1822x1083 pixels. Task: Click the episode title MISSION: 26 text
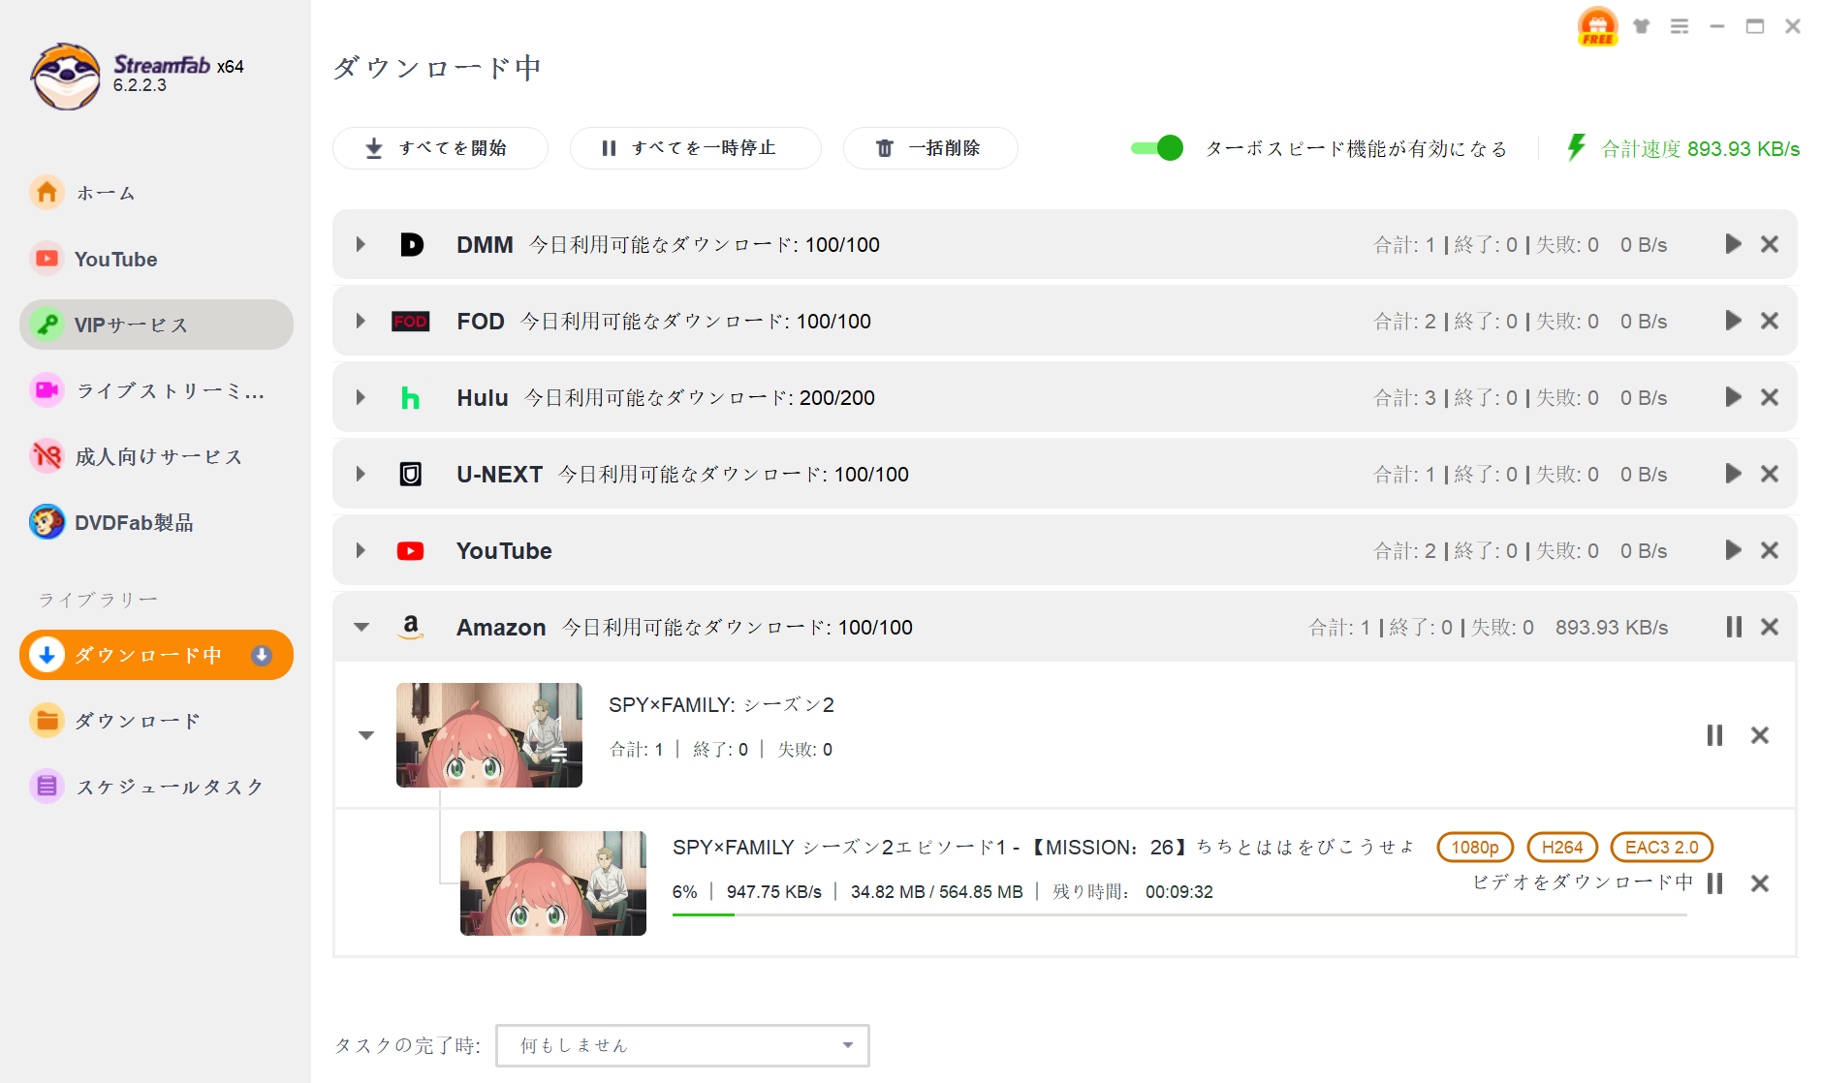[1043, 847]
